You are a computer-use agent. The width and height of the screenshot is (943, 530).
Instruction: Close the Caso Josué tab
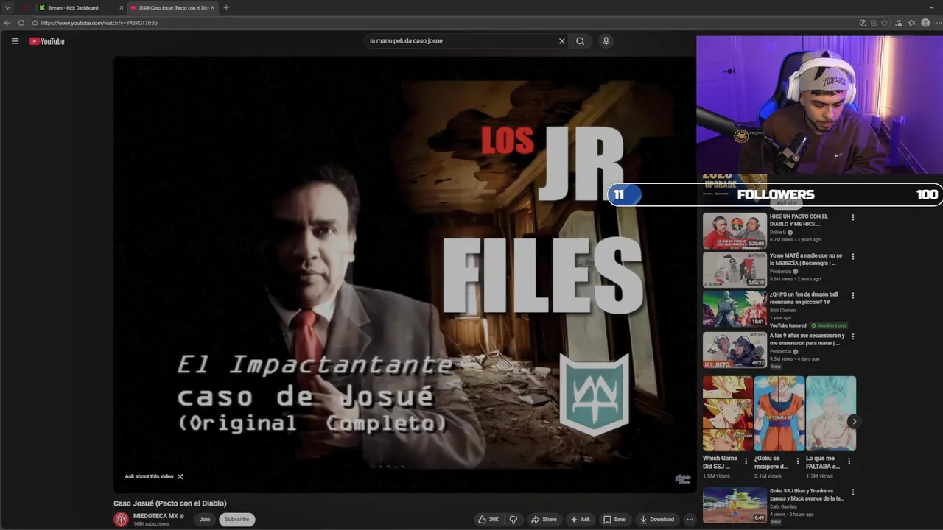click(213, 7)
